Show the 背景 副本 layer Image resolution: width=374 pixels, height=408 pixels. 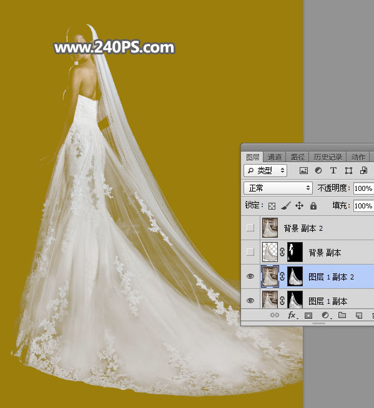tap(250, 252)
